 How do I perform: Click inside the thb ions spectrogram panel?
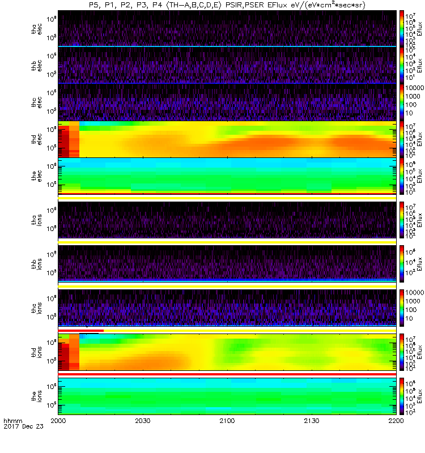pyautogui.click(x=227, y=264)
